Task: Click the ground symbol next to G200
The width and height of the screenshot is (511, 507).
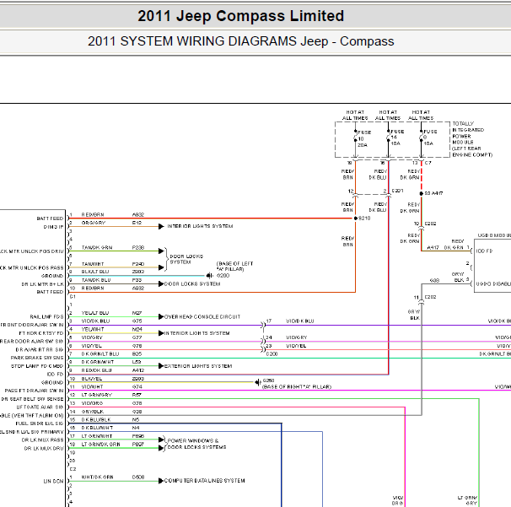Action: tap(210, 276)
